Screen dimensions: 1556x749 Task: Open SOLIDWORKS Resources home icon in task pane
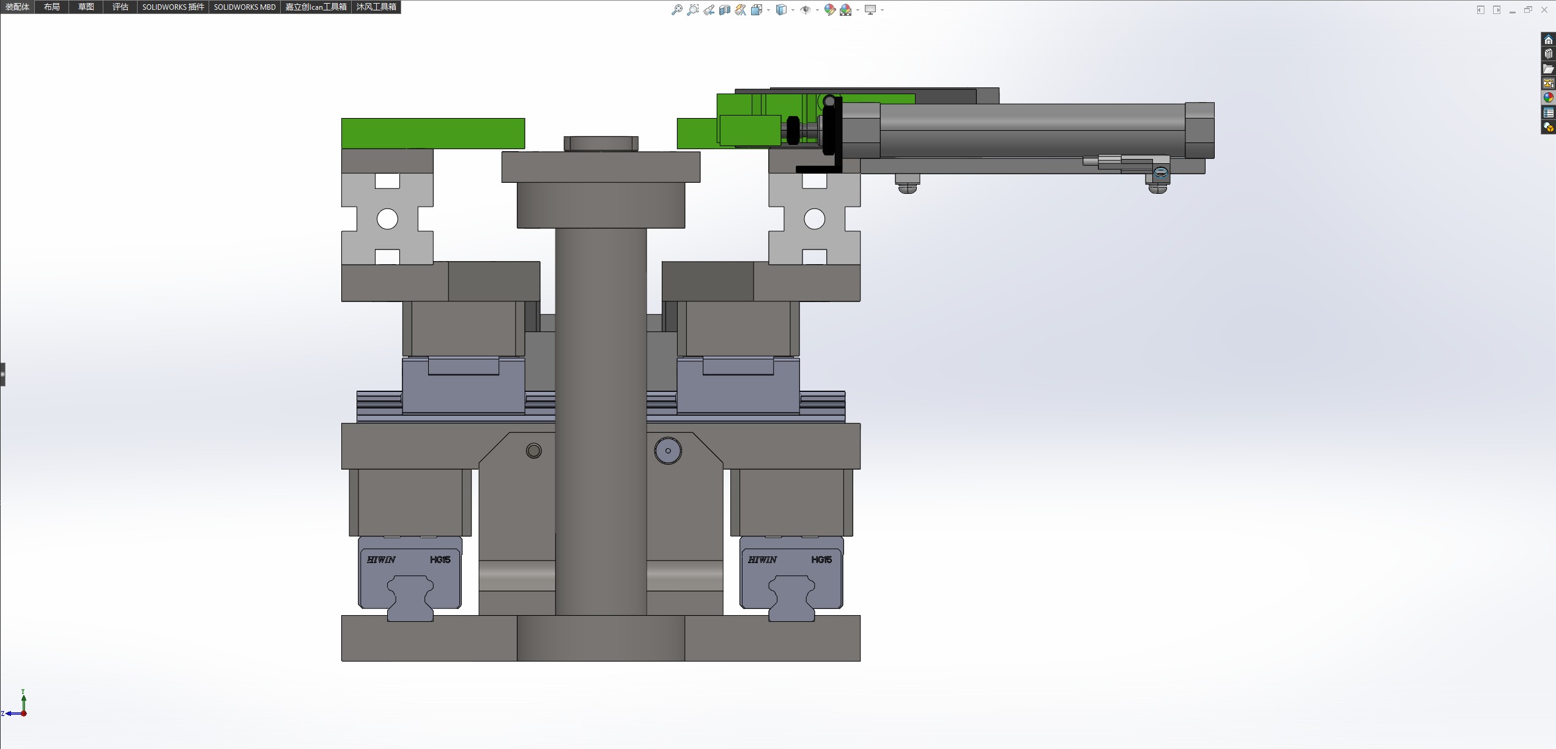[x=1548, y=40]
